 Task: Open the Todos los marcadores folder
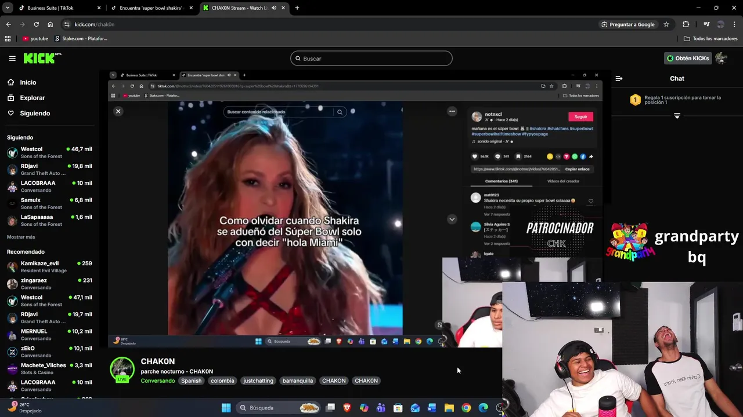coord(710,39)
